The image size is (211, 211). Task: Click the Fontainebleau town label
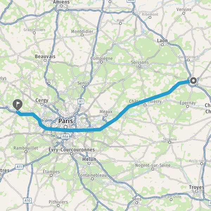tap(92, 175)
